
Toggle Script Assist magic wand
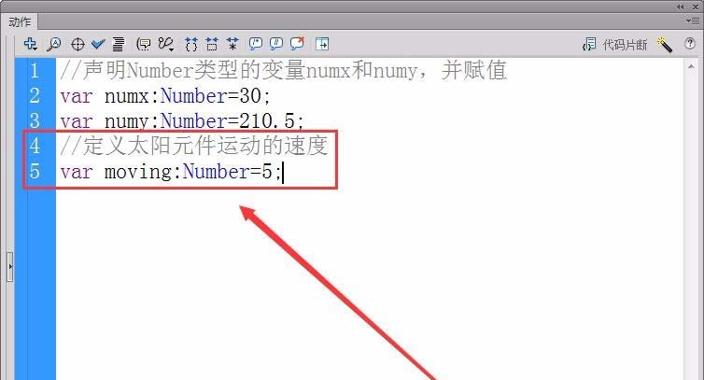pyautogui.click(x=665, y=45)
